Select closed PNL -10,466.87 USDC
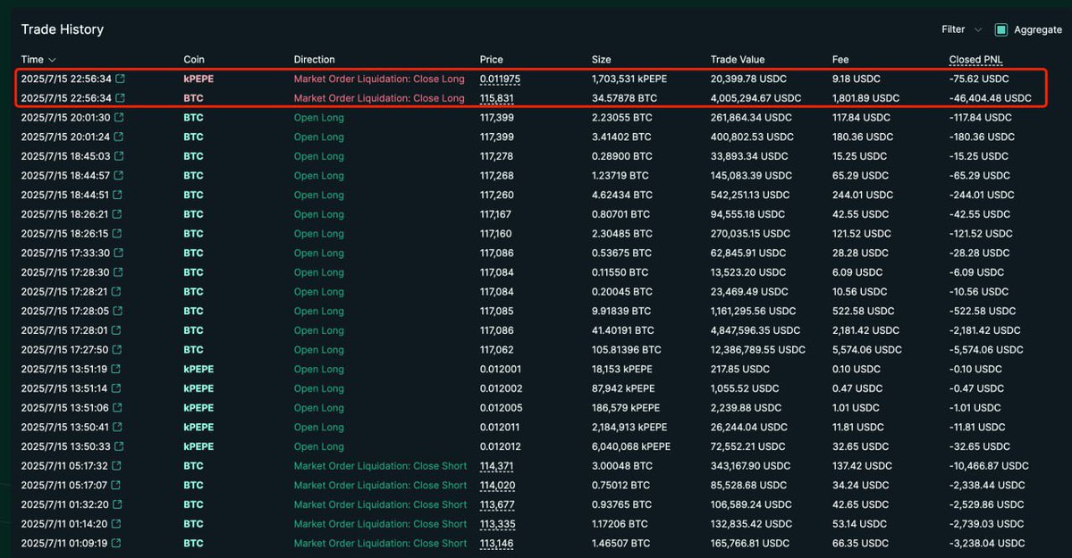 [x=989, y=466]
